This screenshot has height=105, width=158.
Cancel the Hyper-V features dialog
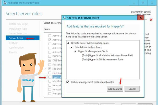click(132, 89)
